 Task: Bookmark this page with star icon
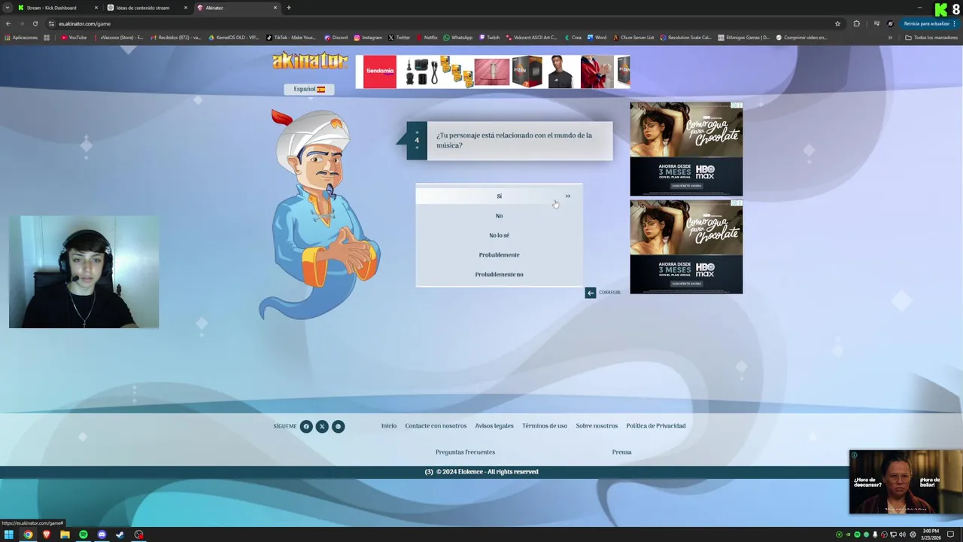pyautogui.click(x=837, y=23)
